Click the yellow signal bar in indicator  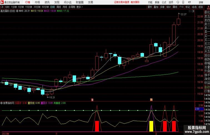pyautogui.click(x=151, y=126)
